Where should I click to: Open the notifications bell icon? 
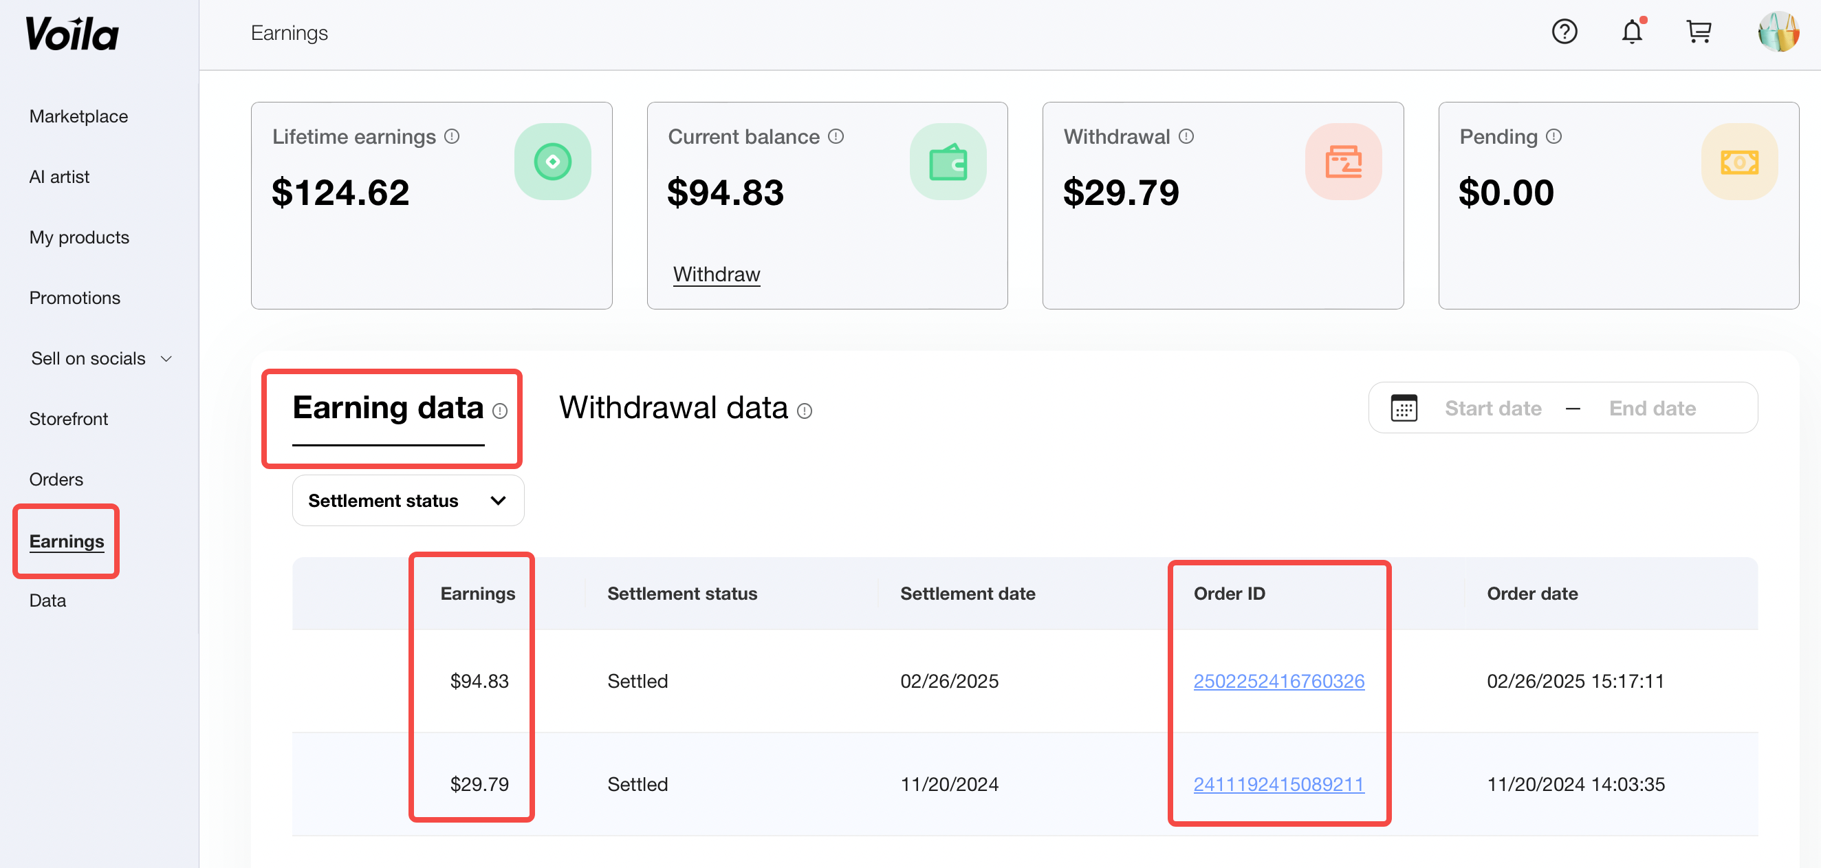pos(1632,32)
